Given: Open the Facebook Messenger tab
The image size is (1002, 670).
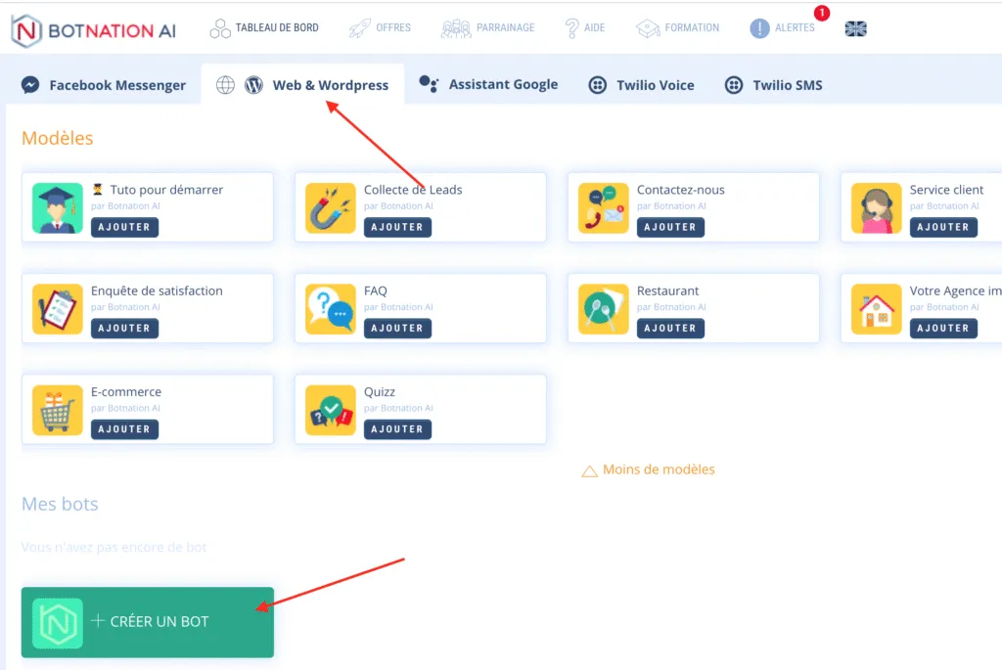Looking at the screenshot, I should click(x=104, y=85).
